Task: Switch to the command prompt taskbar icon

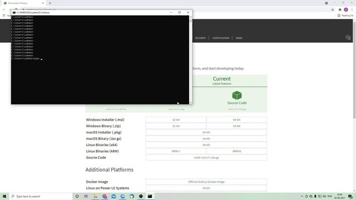Action: click(150, 196)
